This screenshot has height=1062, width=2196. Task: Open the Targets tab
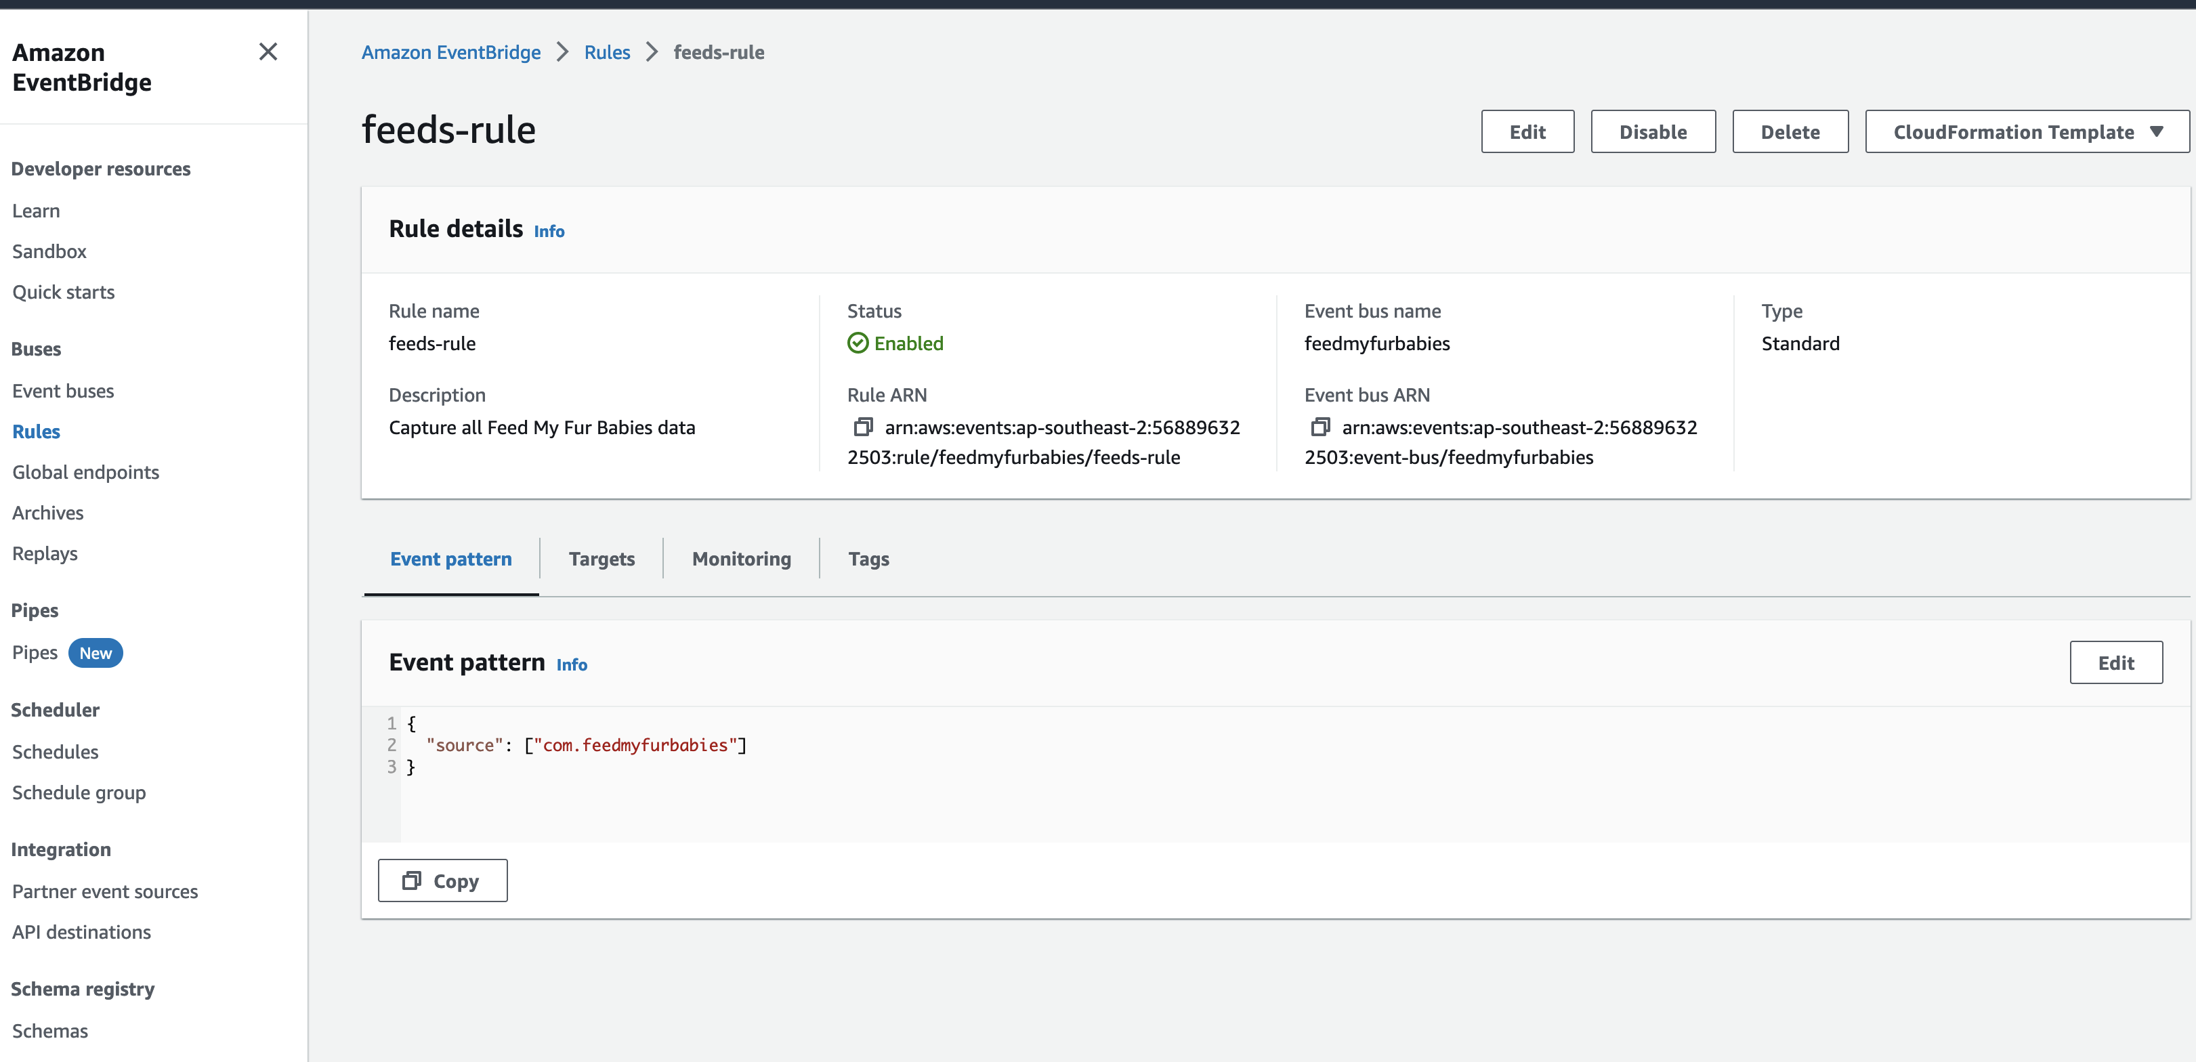coord(601,559)
